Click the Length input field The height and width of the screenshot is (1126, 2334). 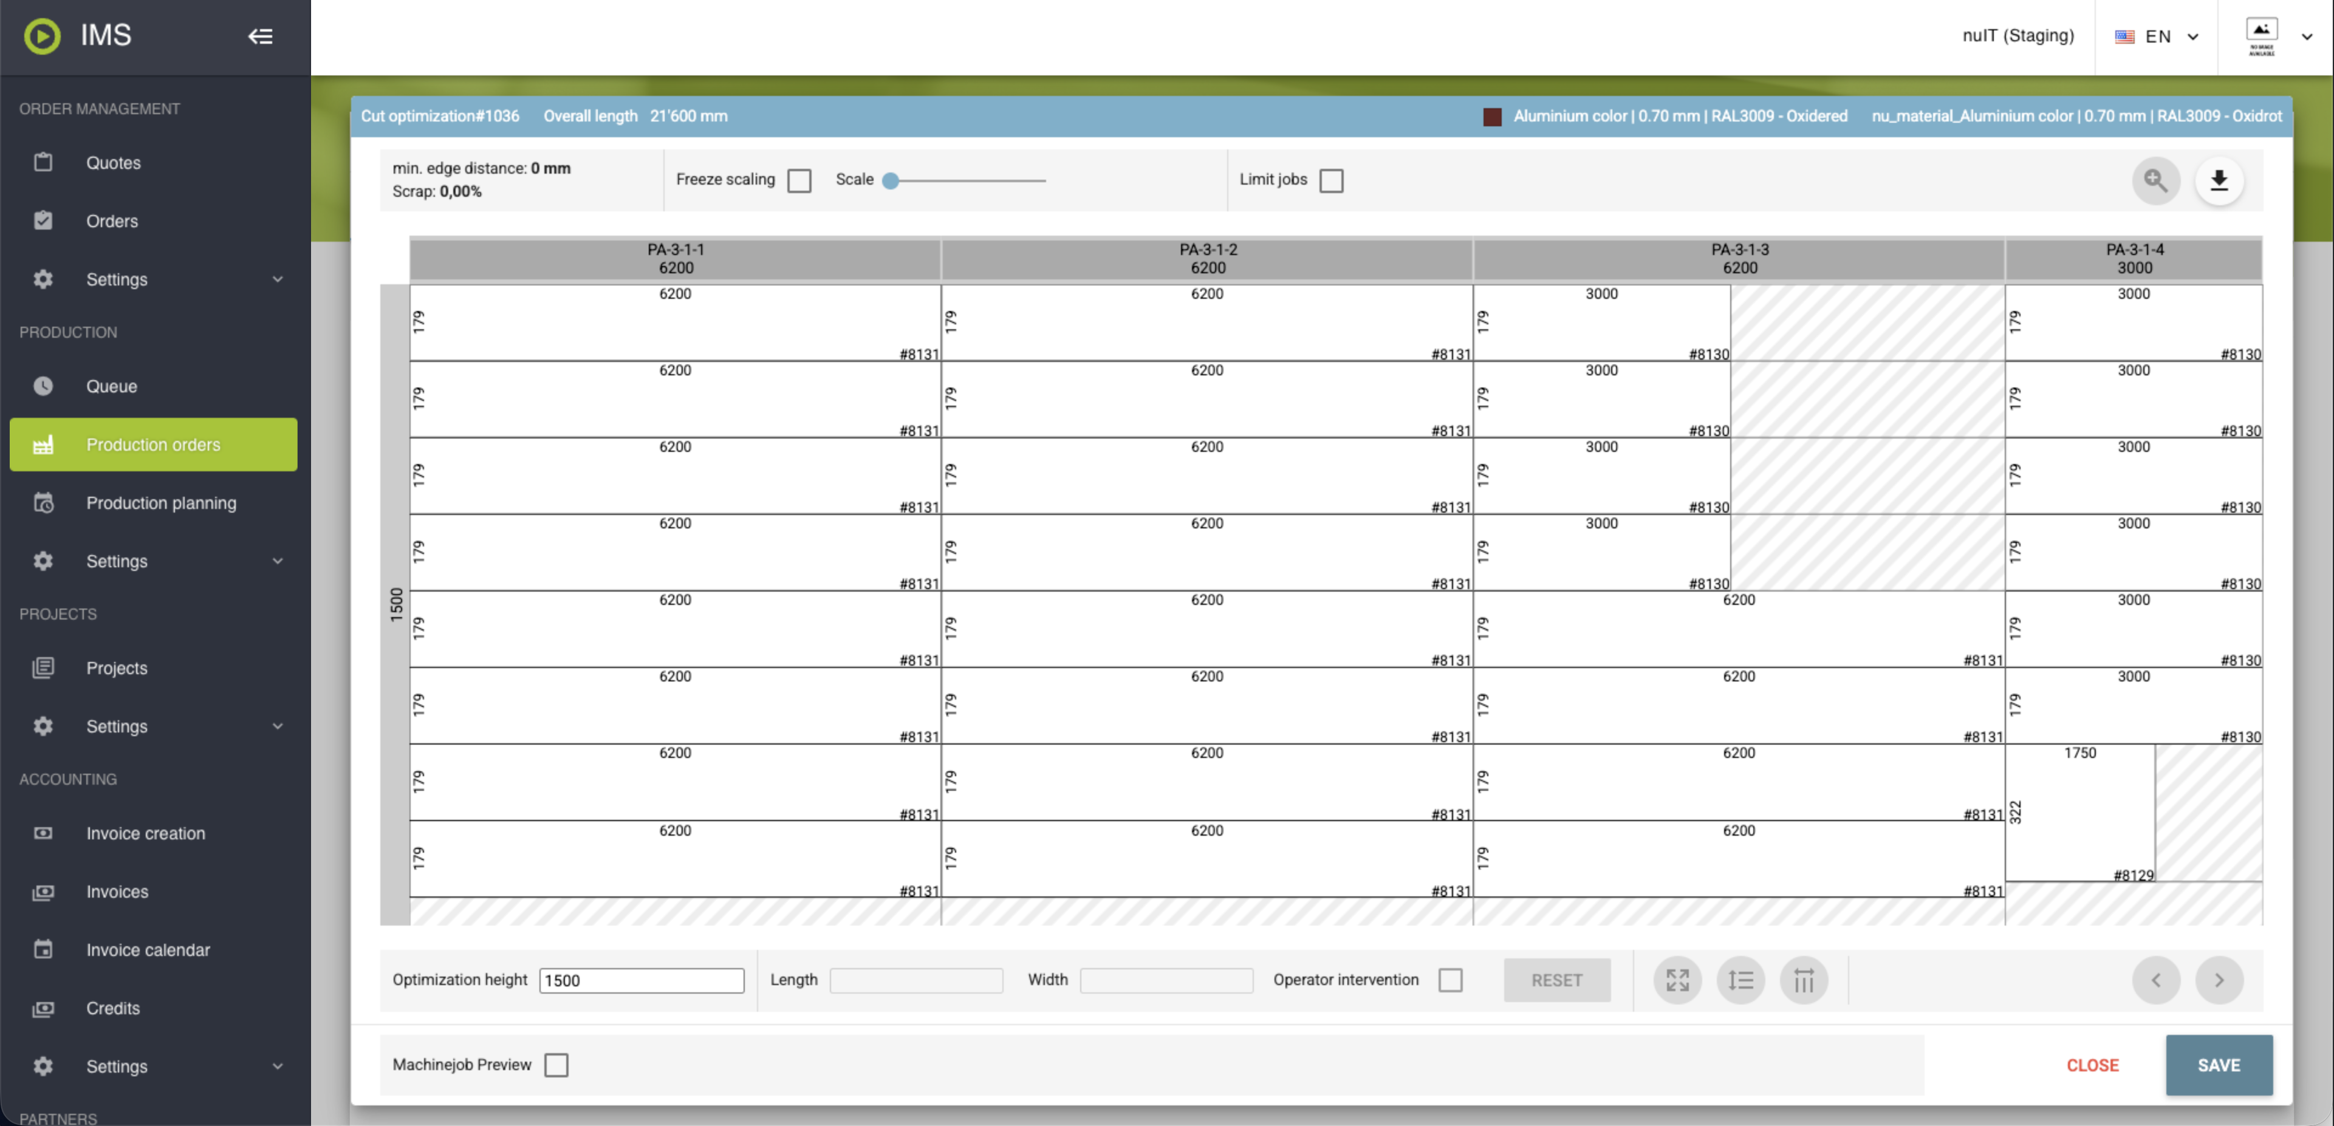pos(916,980)
